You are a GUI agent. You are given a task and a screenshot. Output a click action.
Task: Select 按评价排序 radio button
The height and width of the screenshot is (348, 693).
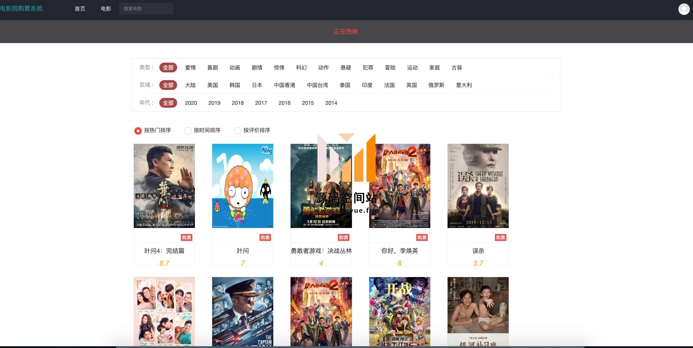point(237,131)
